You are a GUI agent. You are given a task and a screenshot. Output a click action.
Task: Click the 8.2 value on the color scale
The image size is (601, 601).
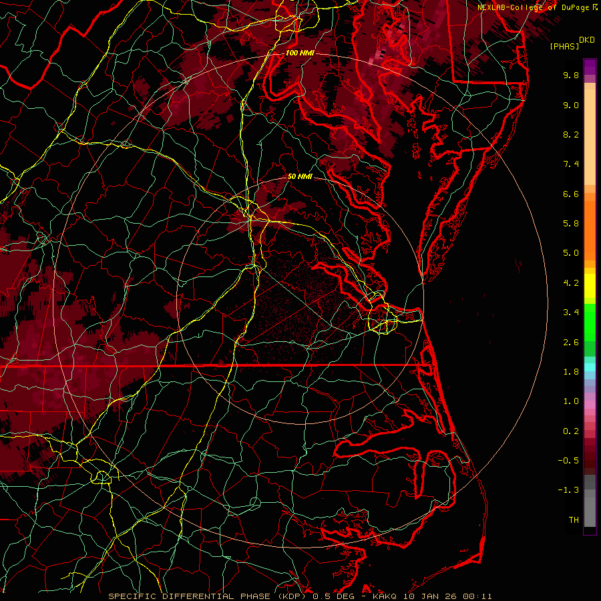click(x=571, y=134)
